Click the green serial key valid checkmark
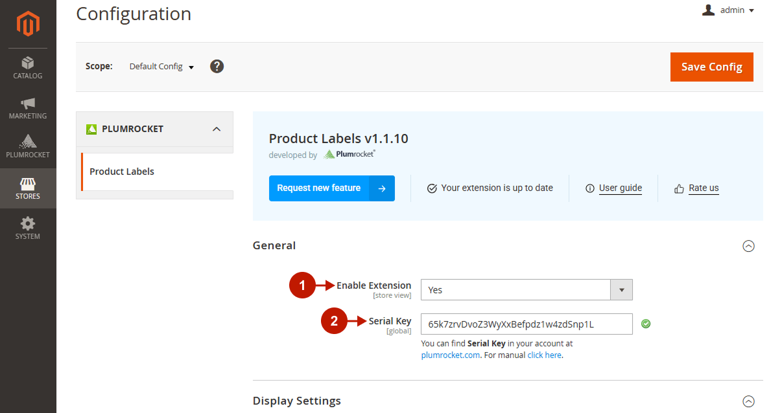Viewport: 782px width, 413px height. click(x=645, y=324)
